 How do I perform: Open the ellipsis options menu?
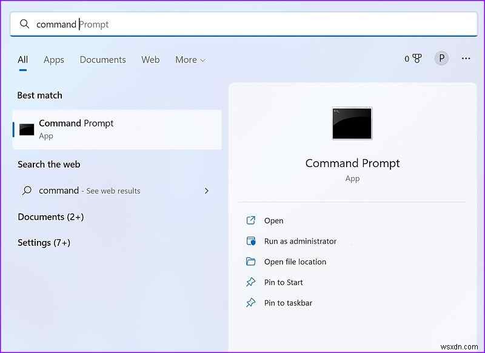466,58
